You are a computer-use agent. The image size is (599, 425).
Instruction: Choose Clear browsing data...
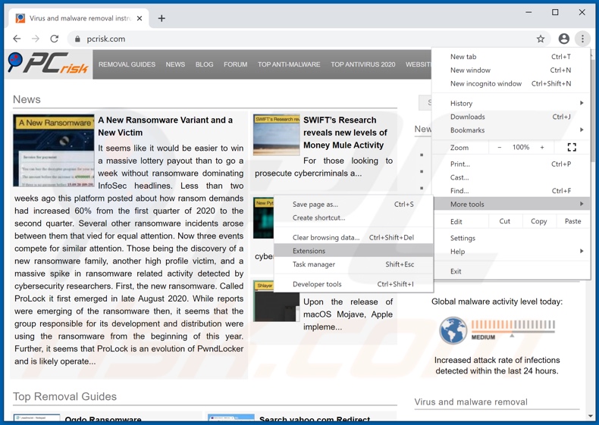(353, 238)
